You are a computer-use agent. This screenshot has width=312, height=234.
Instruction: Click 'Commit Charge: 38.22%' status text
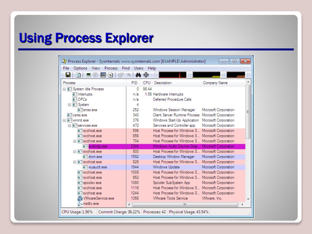pos(119,212)
